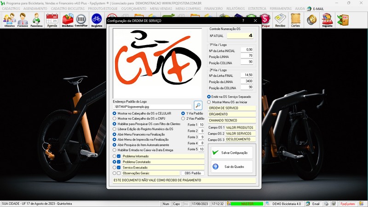
Task: Open the FINANCEIRO menu
Action: click(213, 8)
